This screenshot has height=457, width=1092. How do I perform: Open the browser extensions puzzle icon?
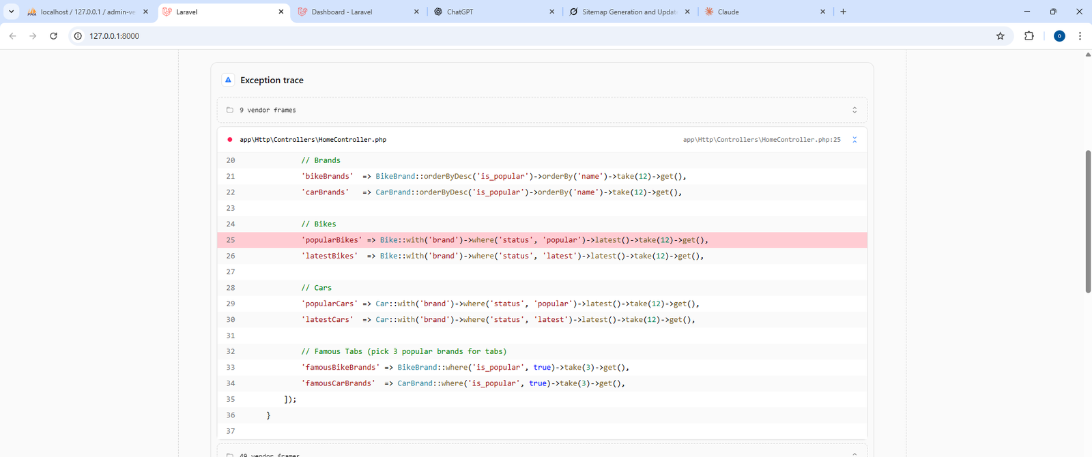pyautogui.click(x=1029, y=36)
